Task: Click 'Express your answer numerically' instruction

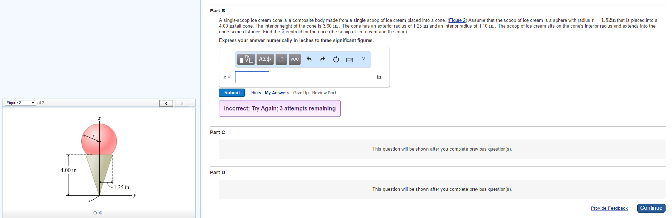Action: (296, 40)
